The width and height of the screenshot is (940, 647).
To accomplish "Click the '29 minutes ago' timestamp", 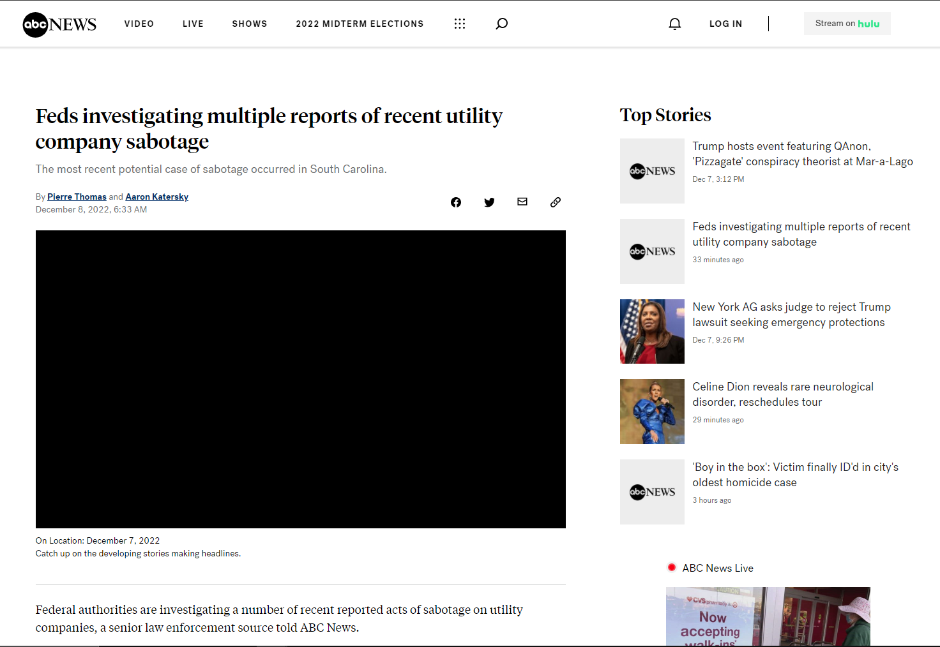I will 718,420.
